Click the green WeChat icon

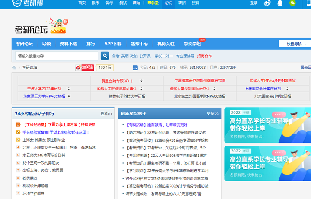[x=292, y=3]
